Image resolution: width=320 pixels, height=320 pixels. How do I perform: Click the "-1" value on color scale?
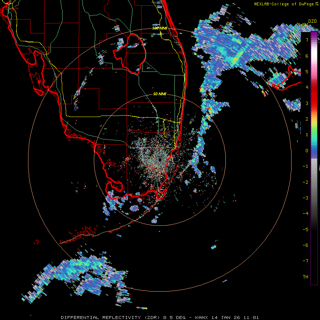[x=305, y=166]
